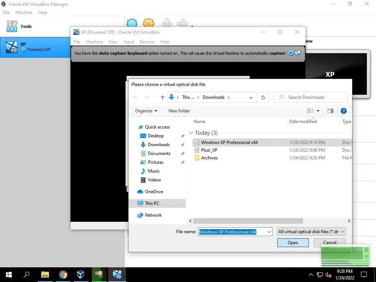Click the New machine toolbar icon

tap(132, 23)
